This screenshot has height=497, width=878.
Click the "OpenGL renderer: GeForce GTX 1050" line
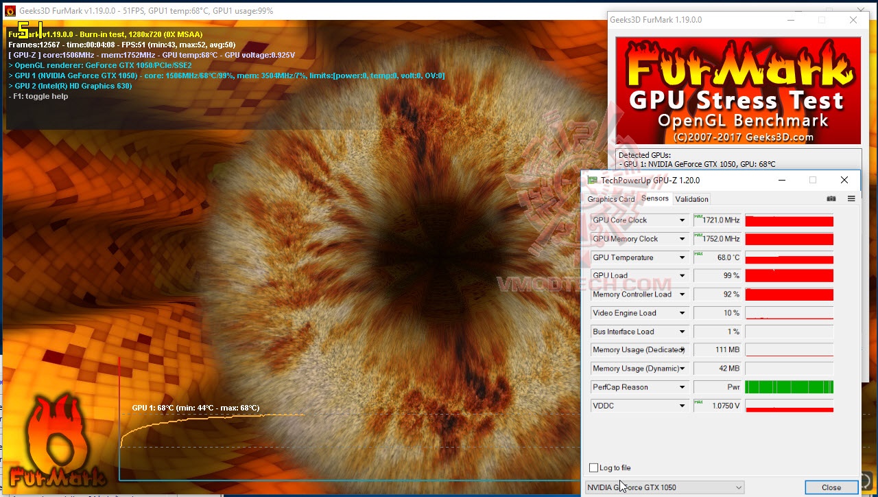click(x=100, y=65)
